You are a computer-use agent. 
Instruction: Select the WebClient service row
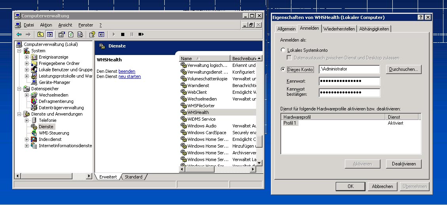197,92
